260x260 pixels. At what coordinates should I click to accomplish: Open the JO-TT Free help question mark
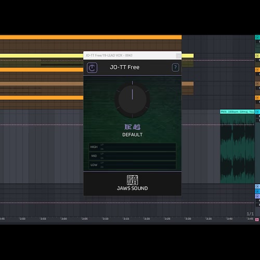click(175, 67)
